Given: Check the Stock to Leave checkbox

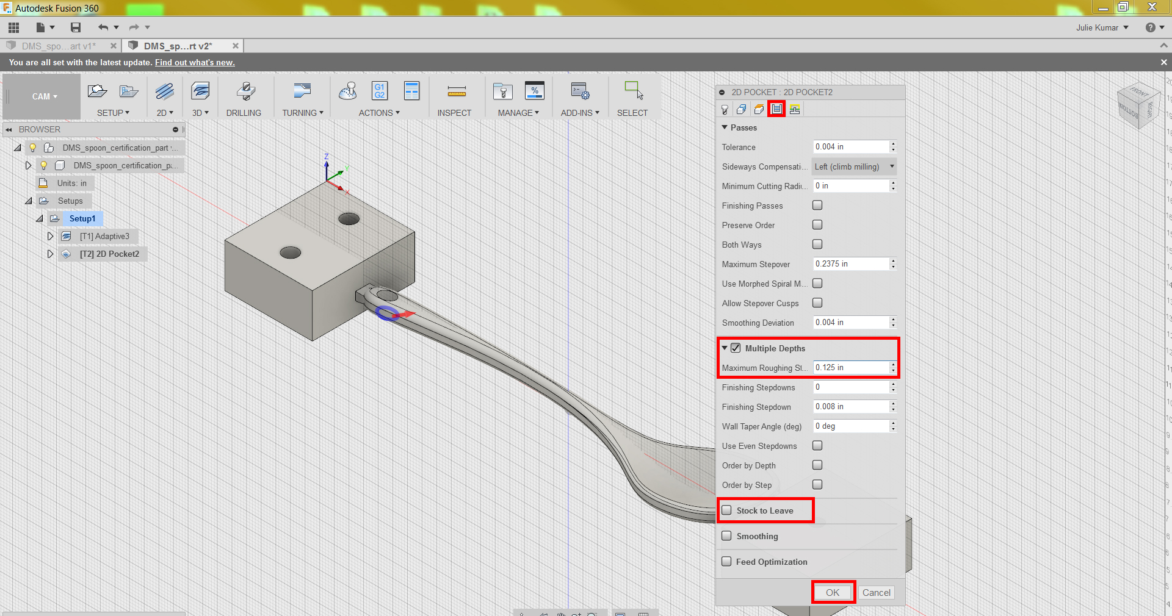Looking at the screenshot, I should [726, 510].
